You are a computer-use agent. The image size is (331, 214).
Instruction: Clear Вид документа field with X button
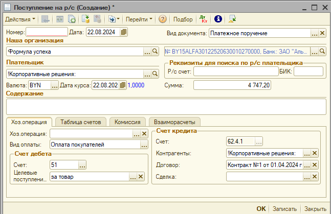pos(322,33)
